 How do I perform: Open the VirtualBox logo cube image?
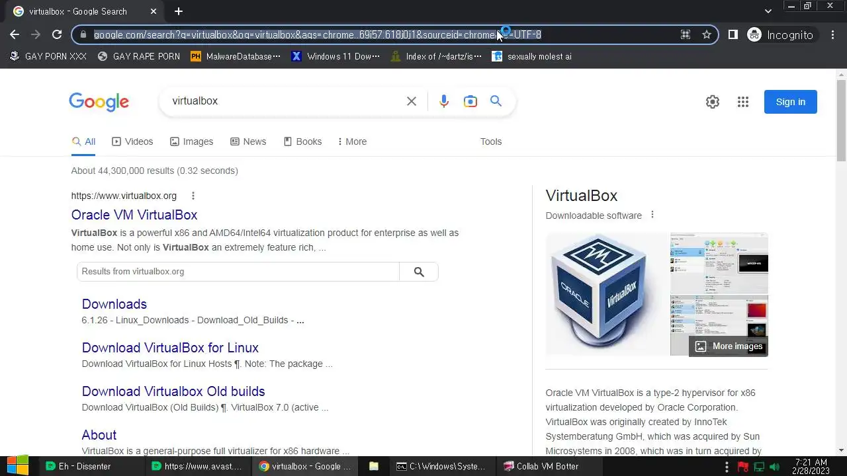click(607, 294)
